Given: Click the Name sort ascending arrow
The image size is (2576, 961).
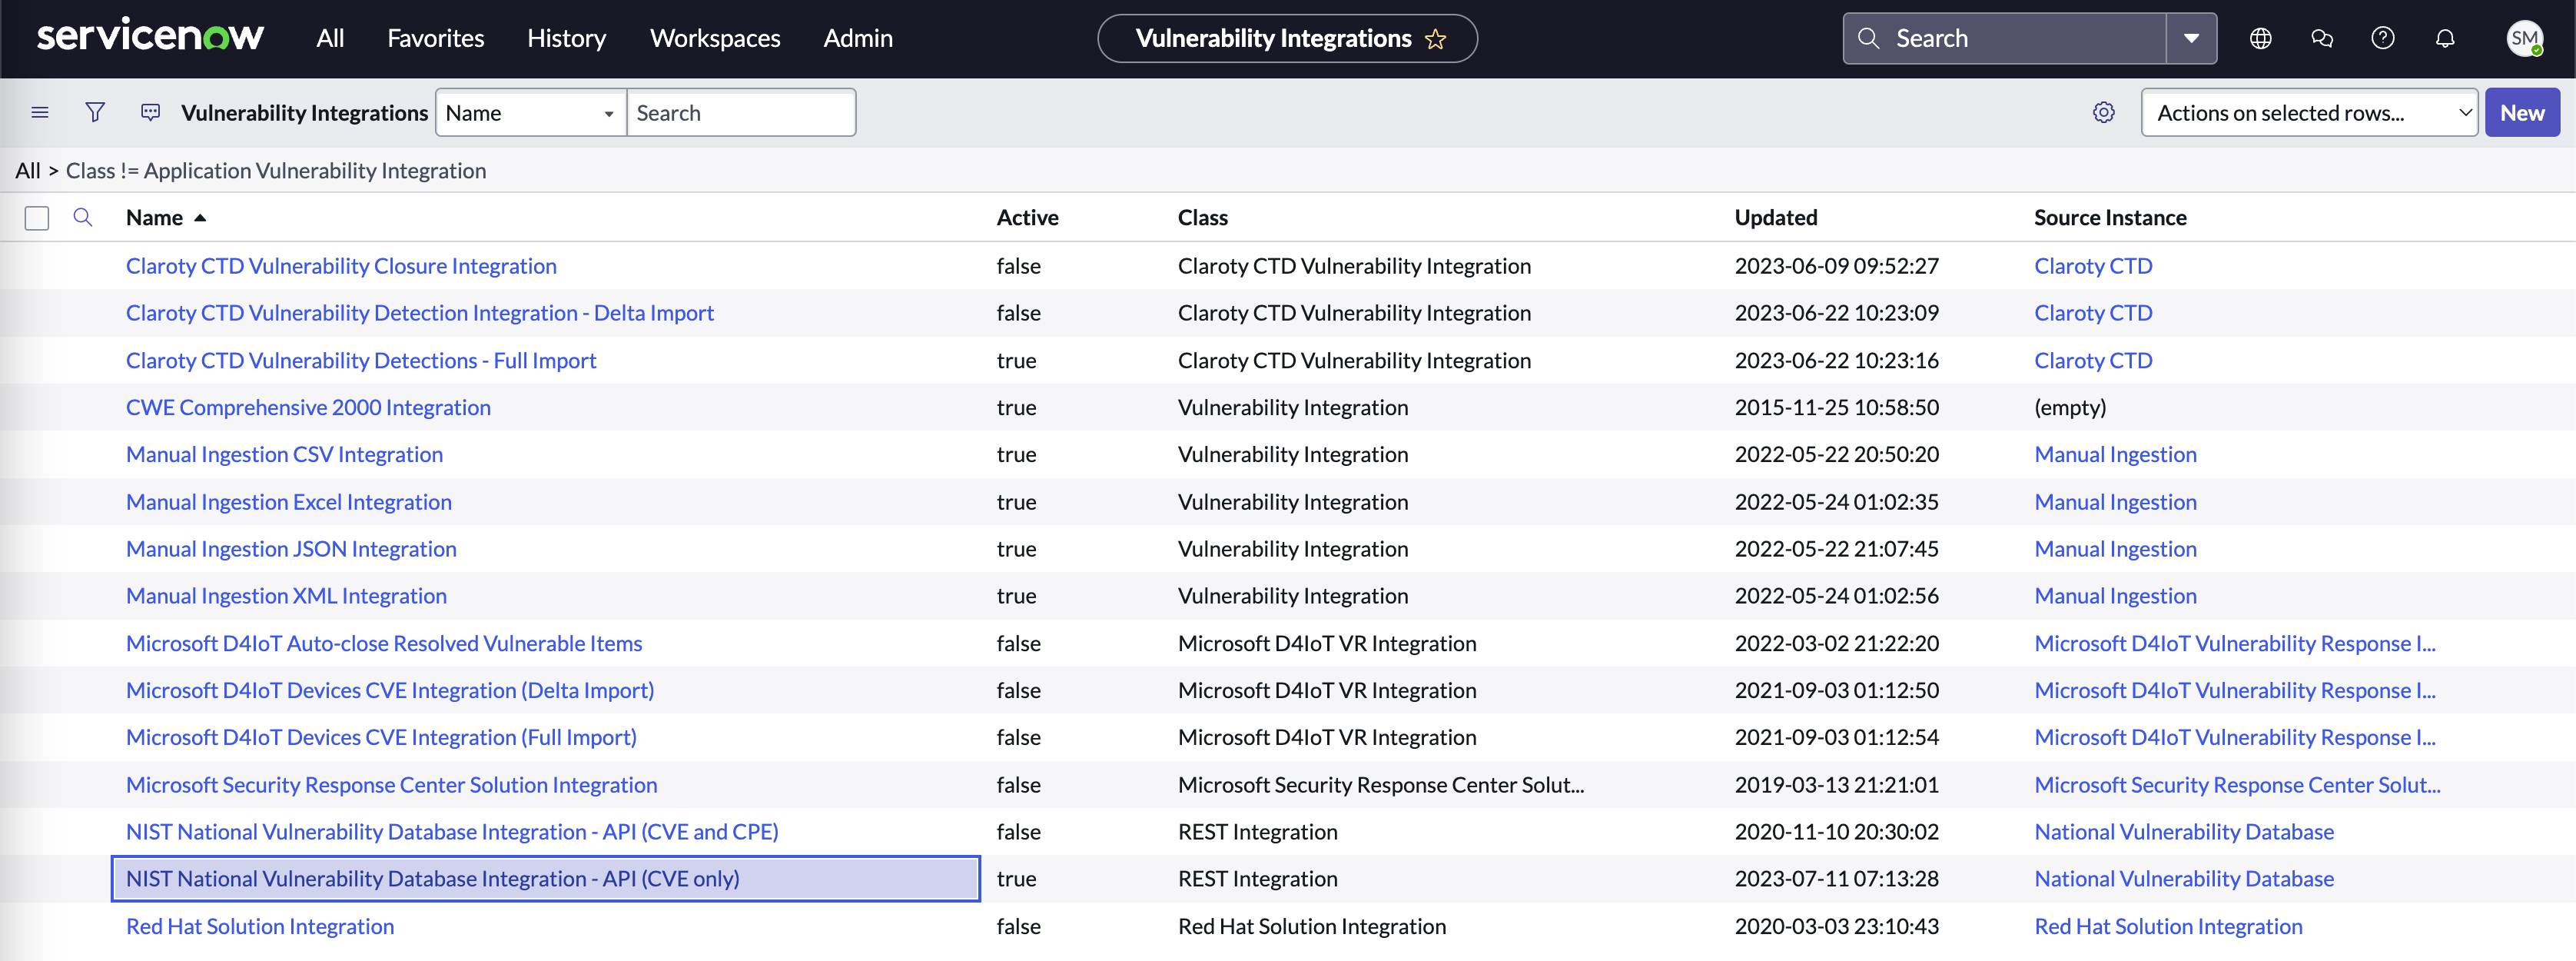Looking at the screenshot, I should [x=200, y=217].
